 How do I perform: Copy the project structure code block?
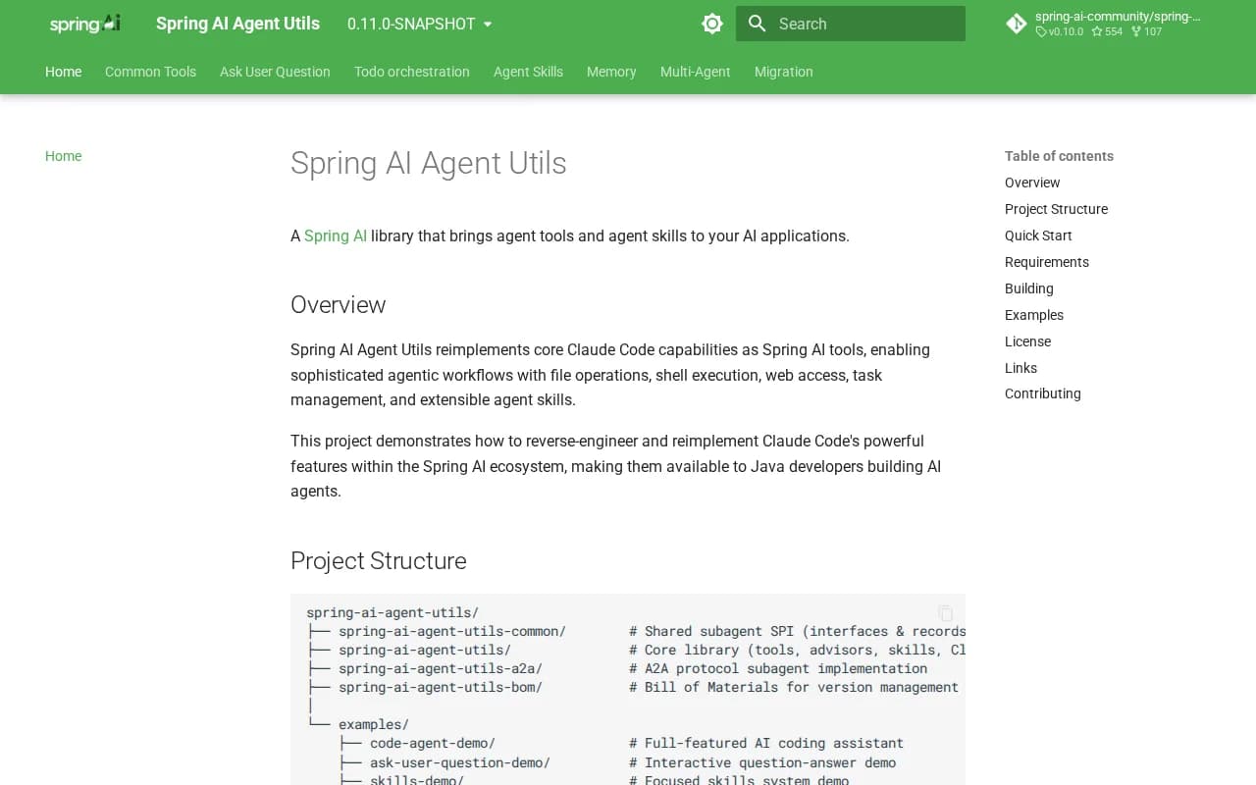click(945, 613)
